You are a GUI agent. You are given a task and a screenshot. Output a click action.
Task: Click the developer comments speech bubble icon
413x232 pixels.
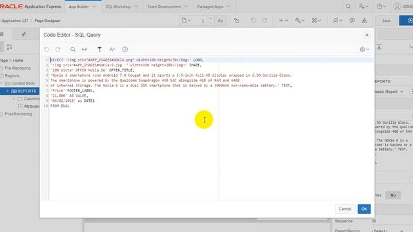point(352,21)
